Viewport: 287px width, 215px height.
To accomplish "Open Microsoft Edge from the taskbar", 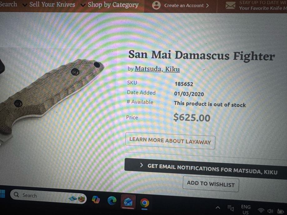I will coord(112,201).
